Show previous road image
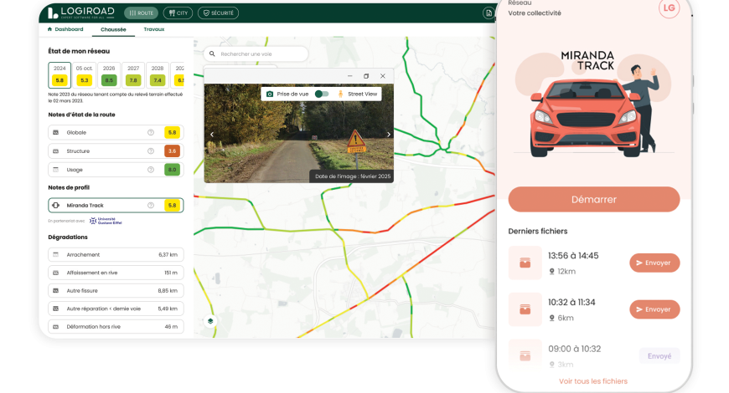Viewport: 729px width, 393px height. pyautogui.click(x=212, y=135)
